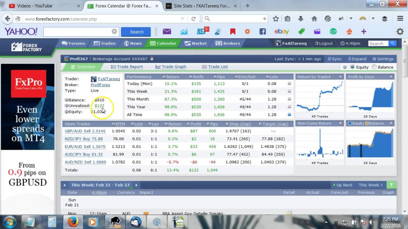Image resolution: width=408 pixels, height=229 pixels.
Task: Click the lock icon next to account XXXX67
Action: (x=152, y=59)
